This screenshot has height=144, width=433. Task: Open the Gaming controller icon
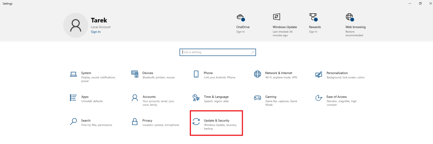258,98
